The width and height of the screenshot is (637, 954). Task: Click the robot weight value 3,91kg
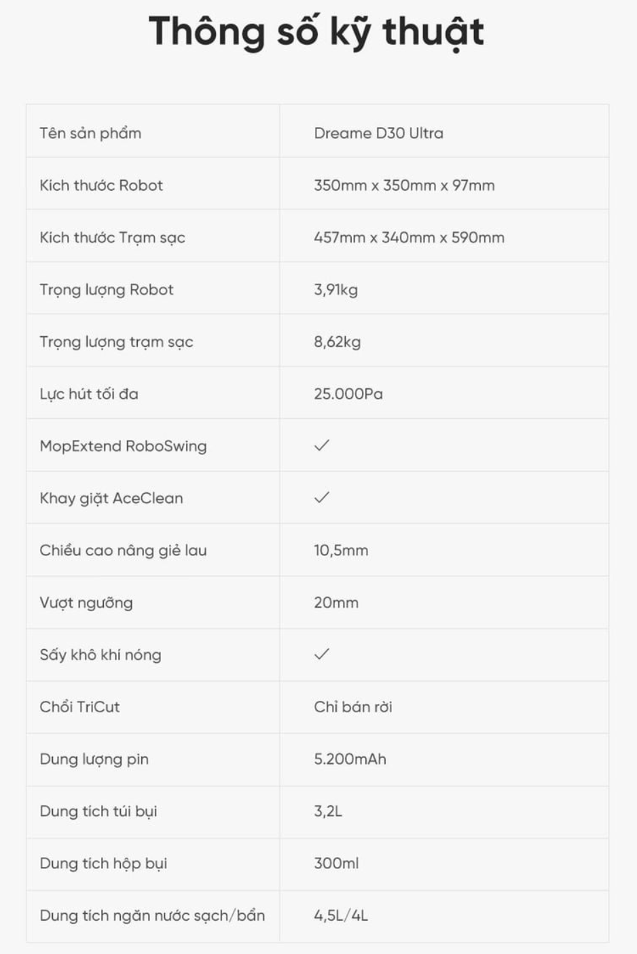[x=335, y=290]
